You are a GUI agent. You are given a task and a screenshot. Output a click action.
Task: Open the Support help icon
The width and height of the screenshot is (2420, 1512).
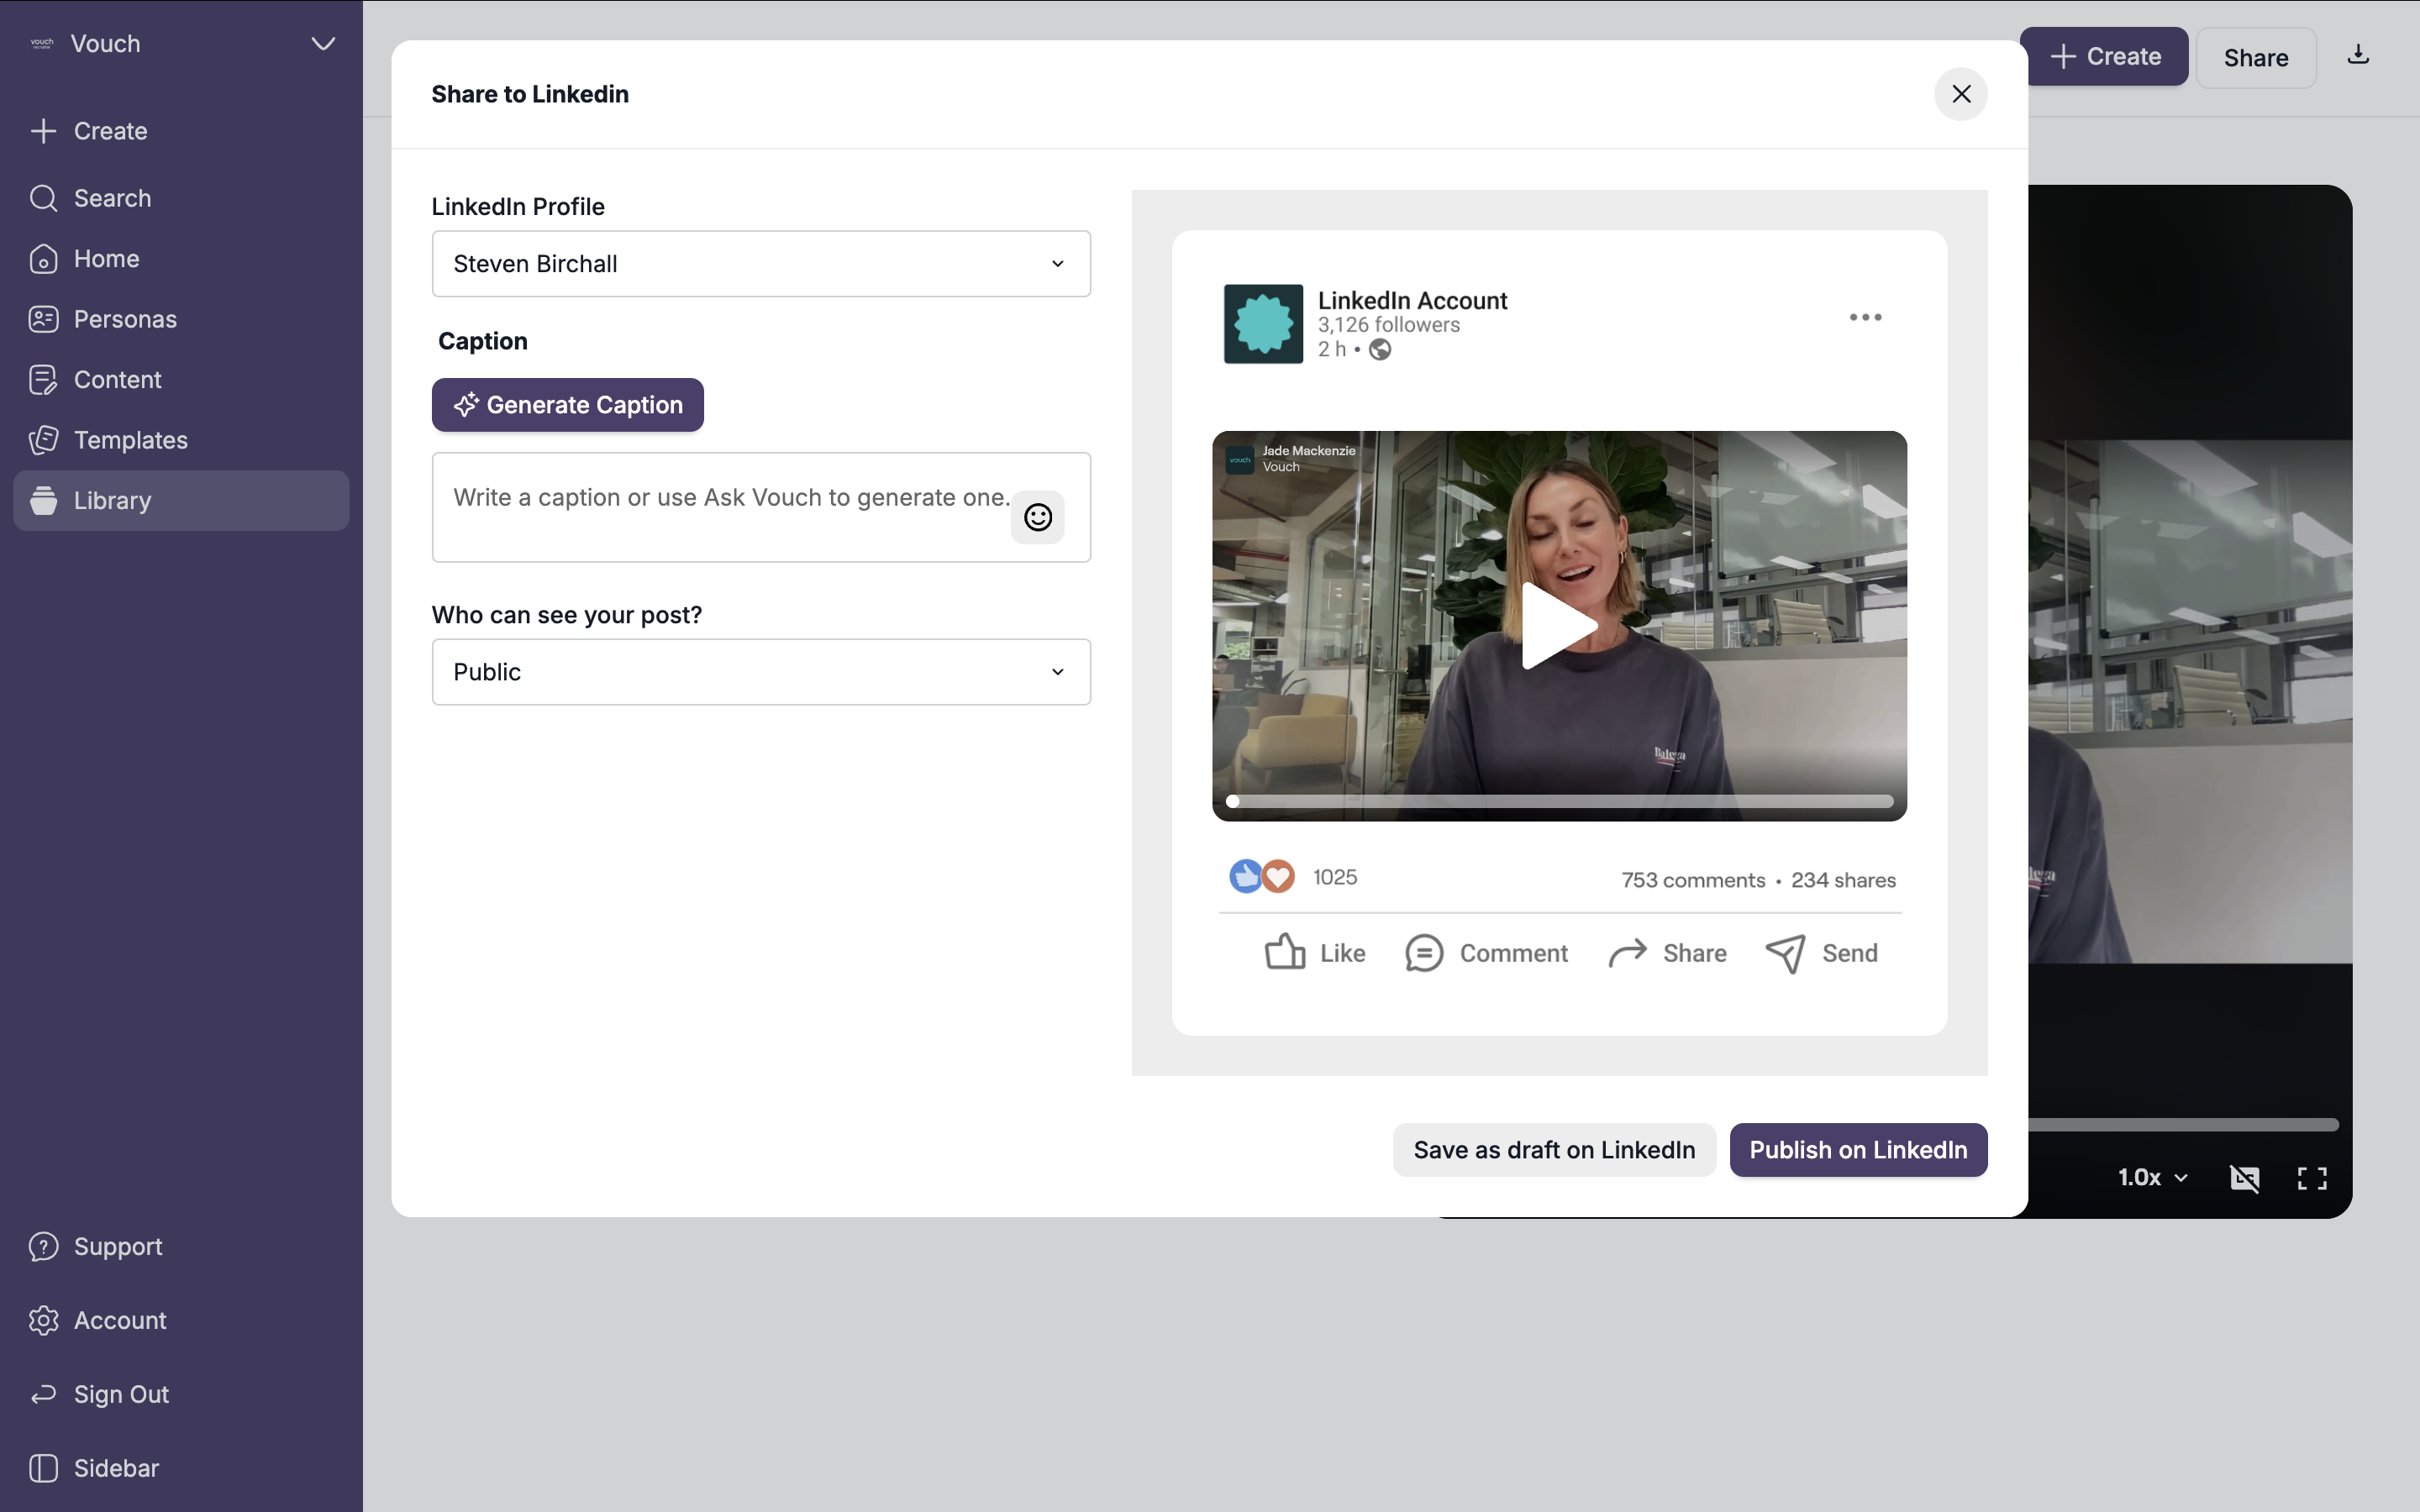(x=43, y=1247)
